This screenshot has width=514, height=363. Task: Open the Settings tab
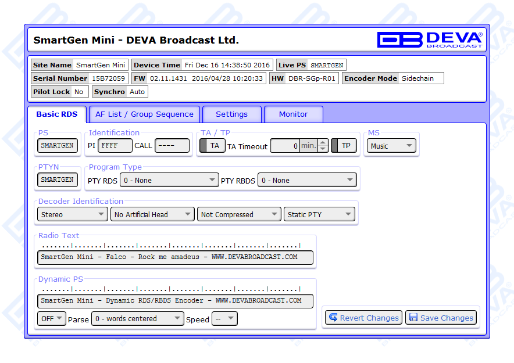pyautogui.click(x=231, y=114)
